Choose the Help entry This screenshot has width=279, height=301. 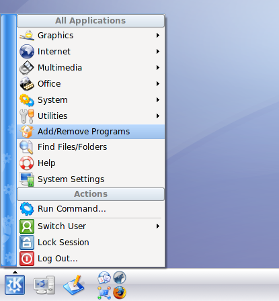91,163
